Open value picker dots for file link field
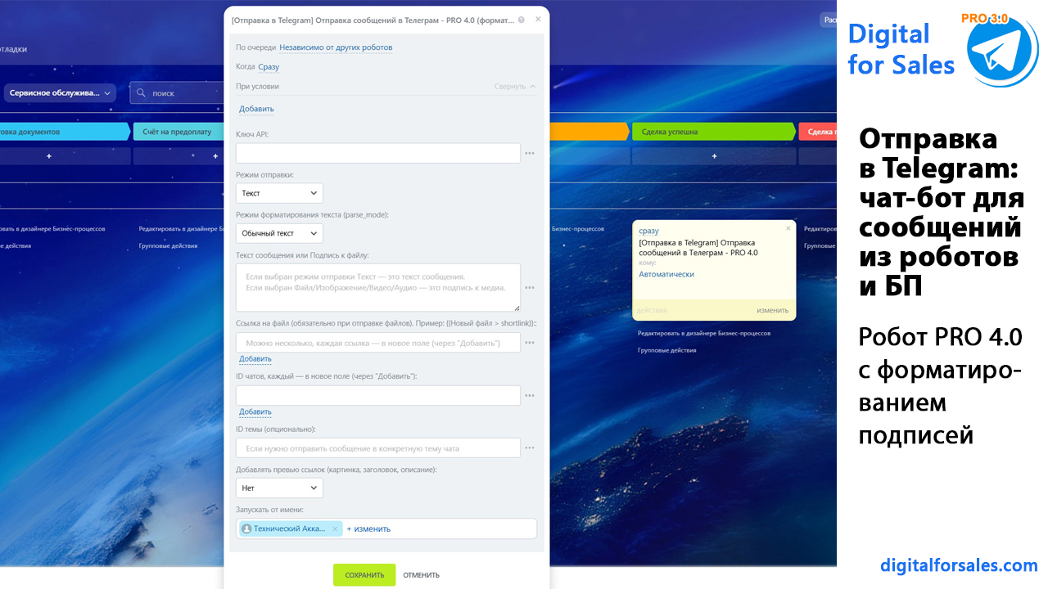The height and width of the screenshot is (589, 1048). coord(530,343)
